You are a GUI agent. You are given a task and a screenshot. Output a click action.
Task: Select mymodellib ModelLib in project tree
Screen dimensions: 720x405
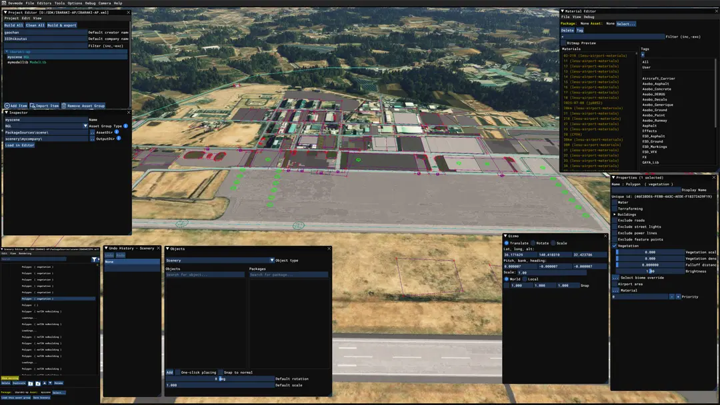27,62
